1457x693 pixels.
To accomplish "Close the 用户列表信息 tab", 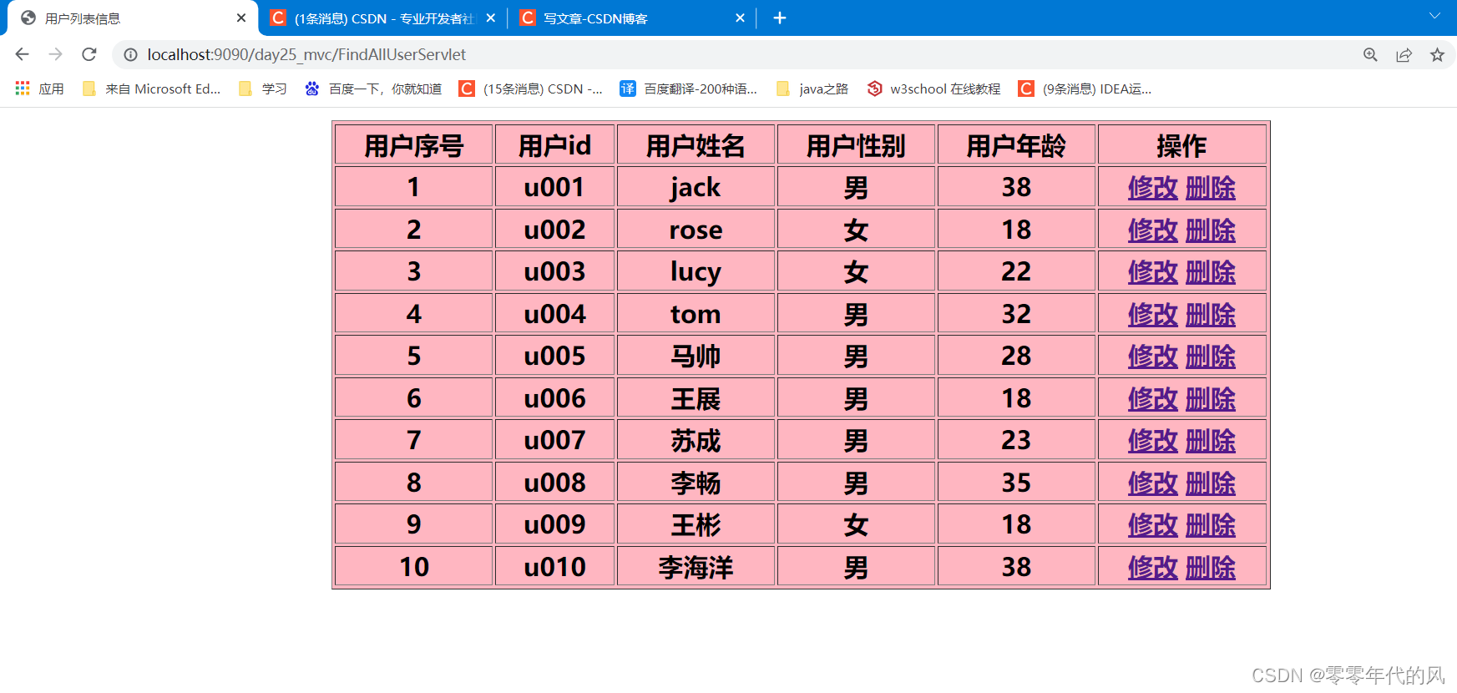I will coord(241,18).
